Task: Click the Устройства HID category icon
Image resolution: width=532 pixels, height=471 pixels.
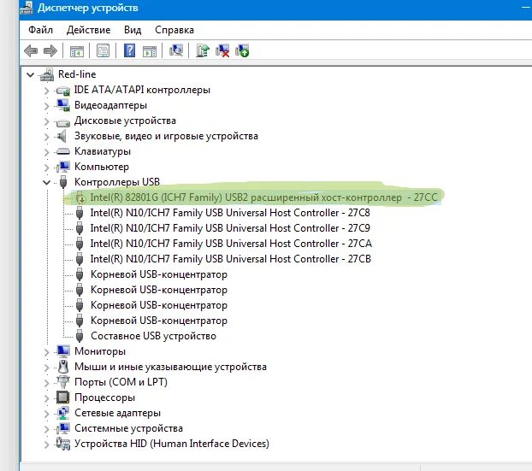Action: (x=63, y=444)
